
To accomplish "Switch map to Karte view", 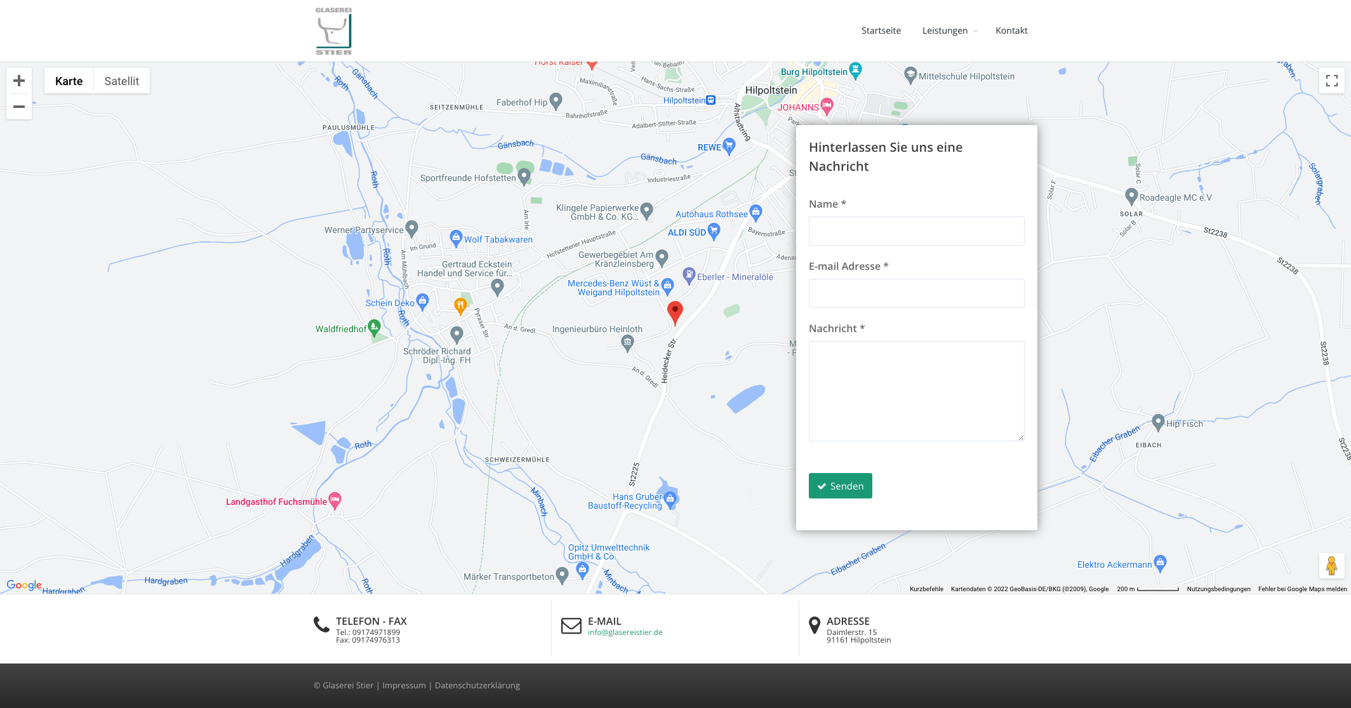I will click(69, 81).
